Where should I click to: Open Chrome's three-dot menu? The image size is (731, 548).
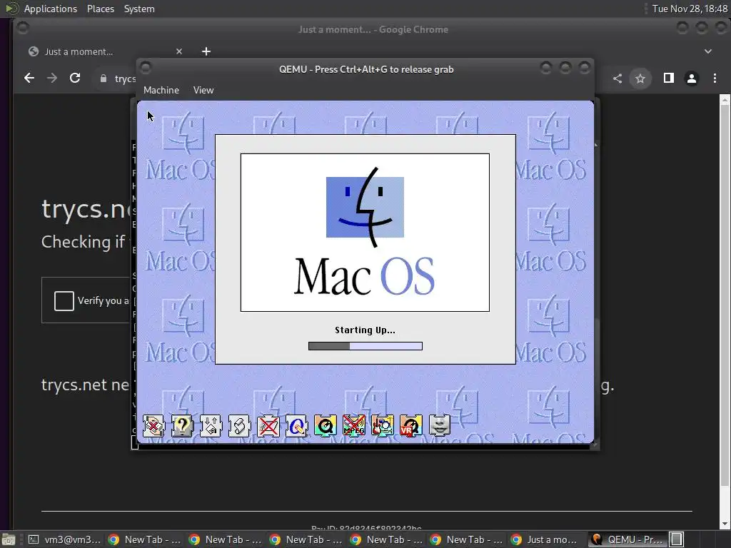(715, 78)
